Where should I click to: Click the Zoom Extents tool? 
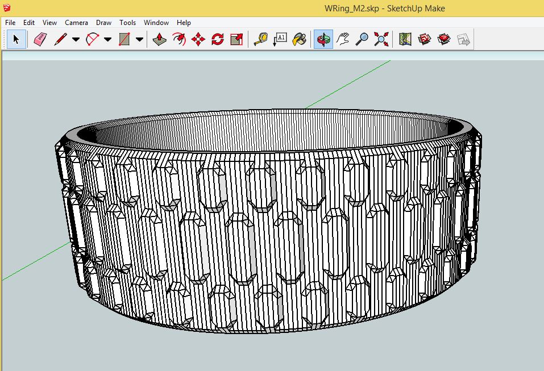tap(381, 39)
